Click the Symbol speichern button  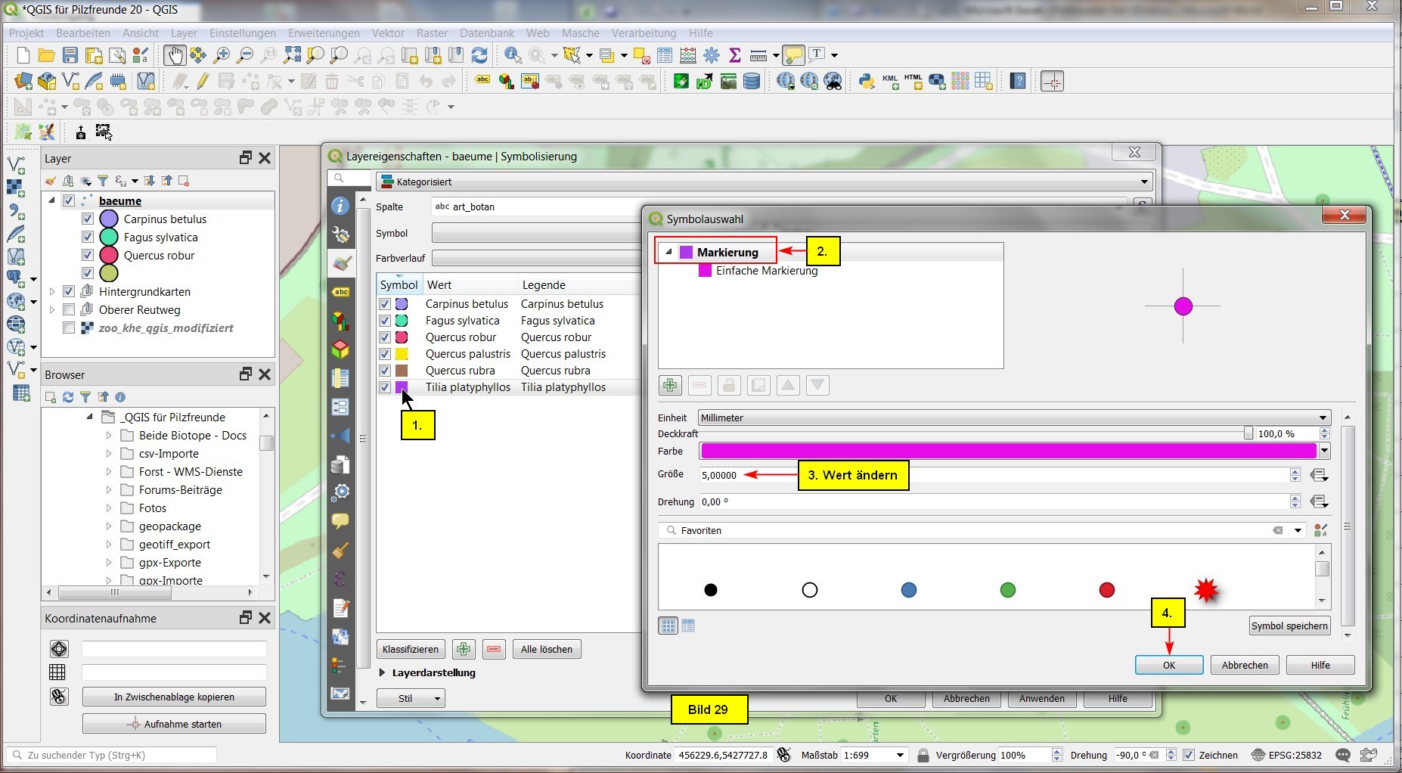tap(1289, 626)
